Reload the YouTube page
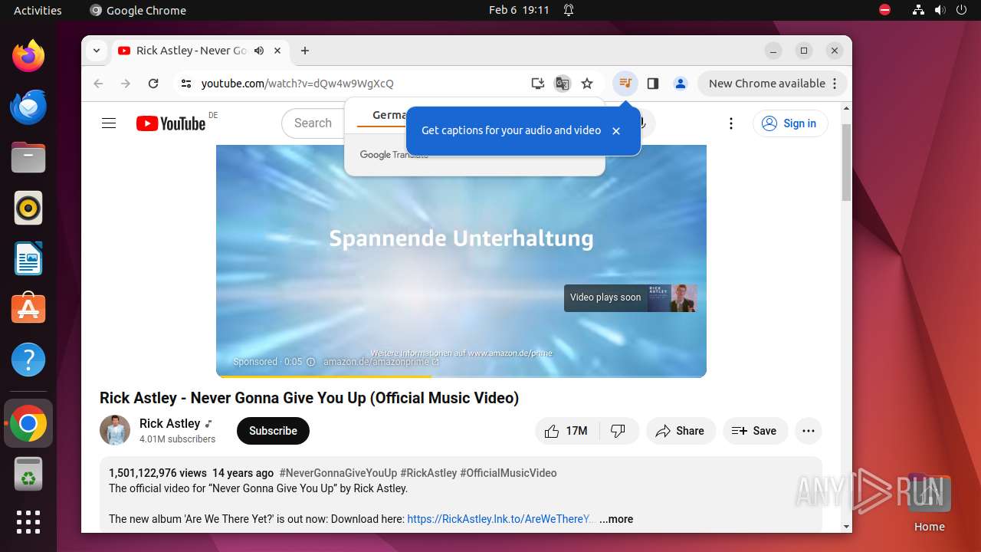 [x=153, y=84]
